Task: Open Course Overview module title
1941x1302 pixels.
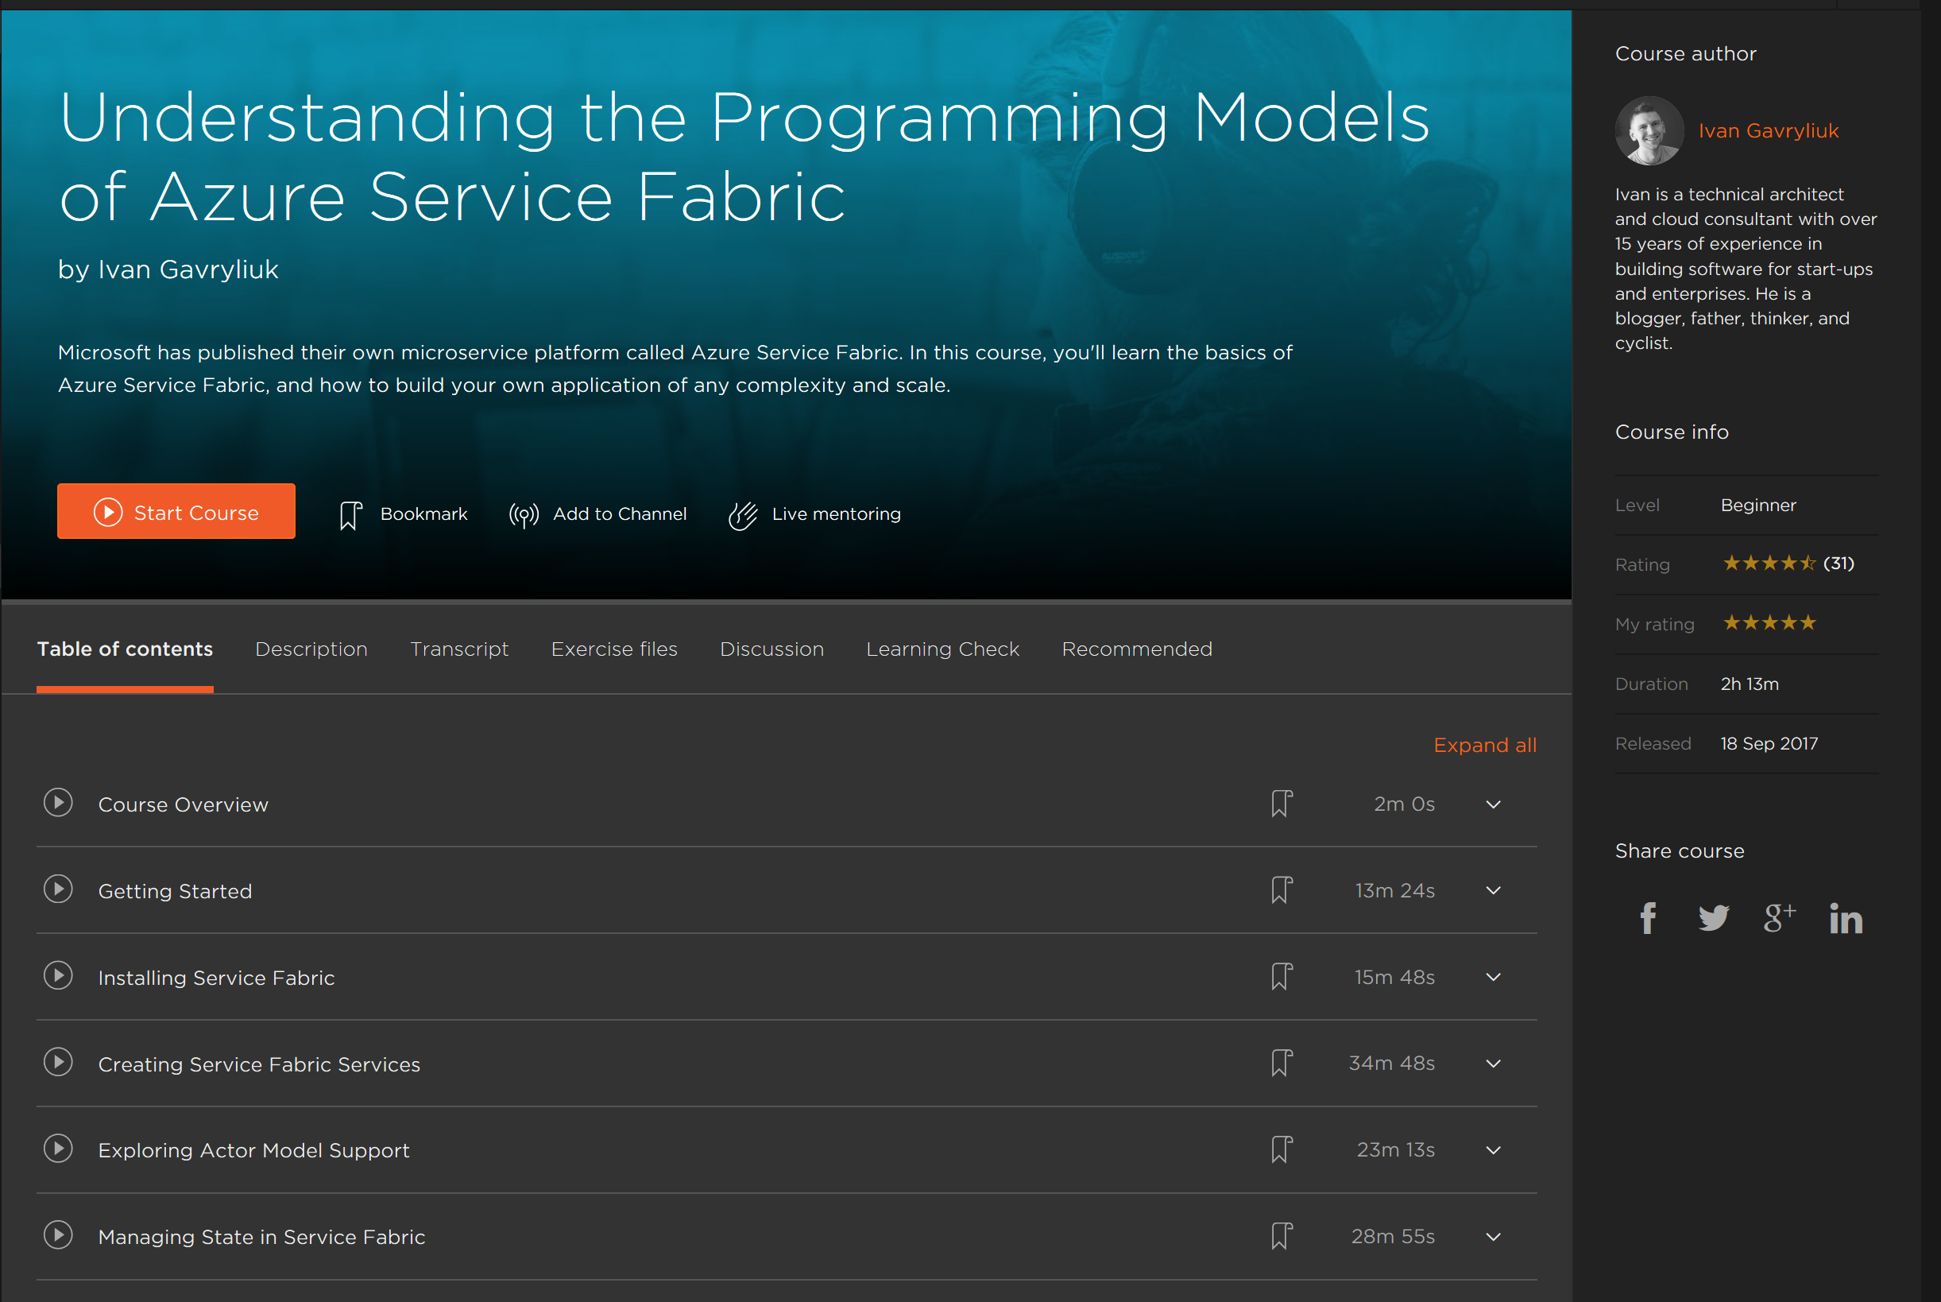Action: click(184, 804)
